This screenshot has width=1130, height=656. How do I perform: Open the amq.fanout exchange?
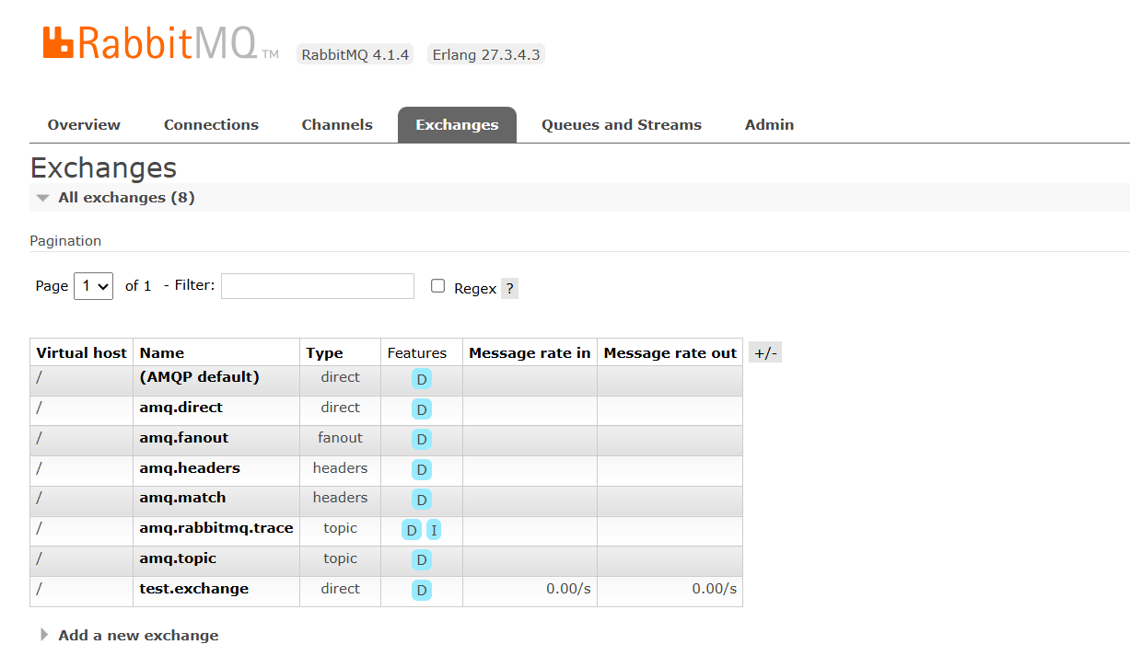point(184,438)
